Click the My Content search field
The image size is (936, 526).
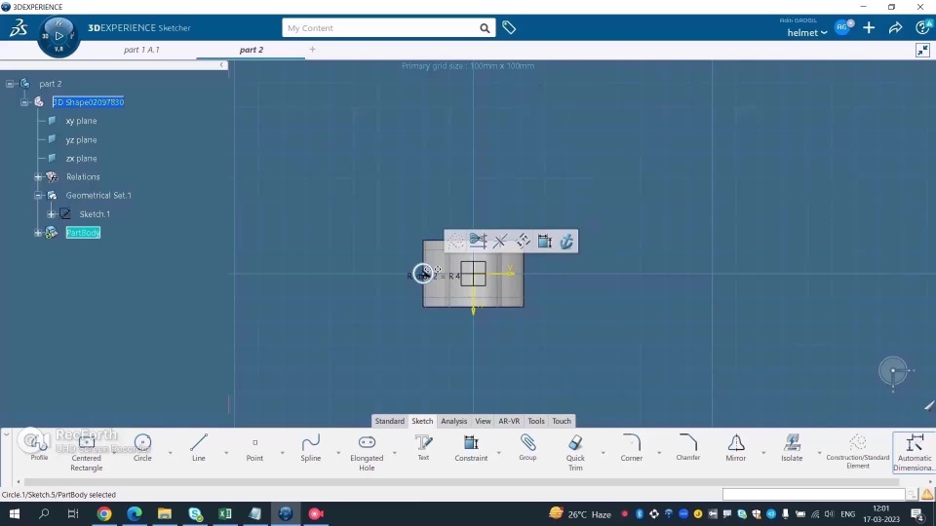381,28
